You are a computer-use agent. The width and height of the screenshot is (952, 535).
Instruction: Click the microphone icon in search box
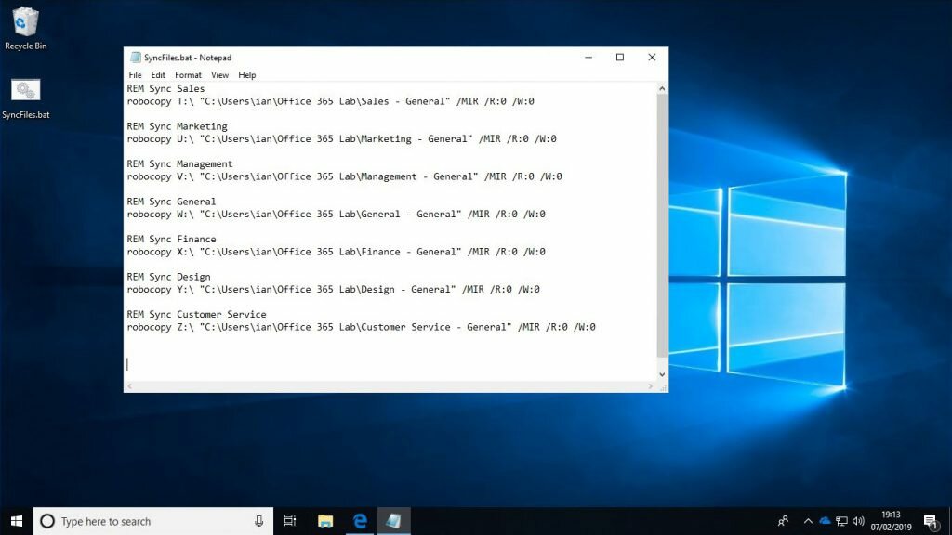click(258, 521)
